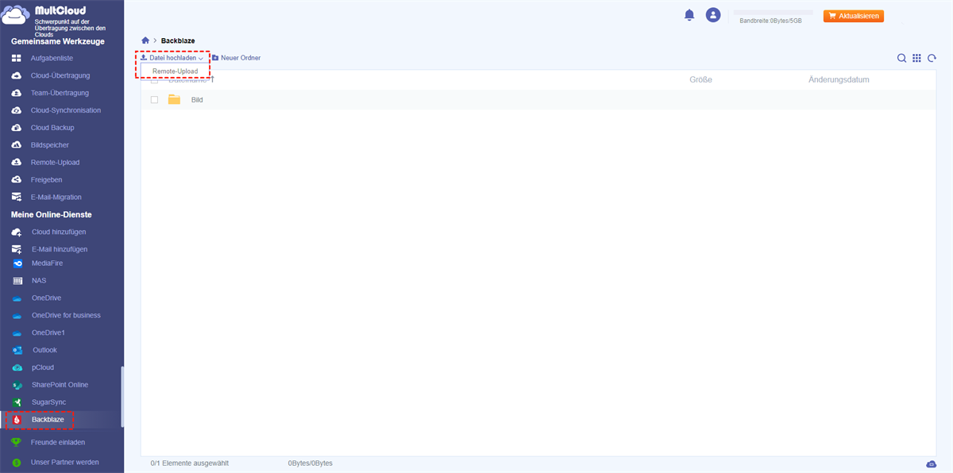
Task: Click the pCloud logo icon
Action: (x=17, y=367)
